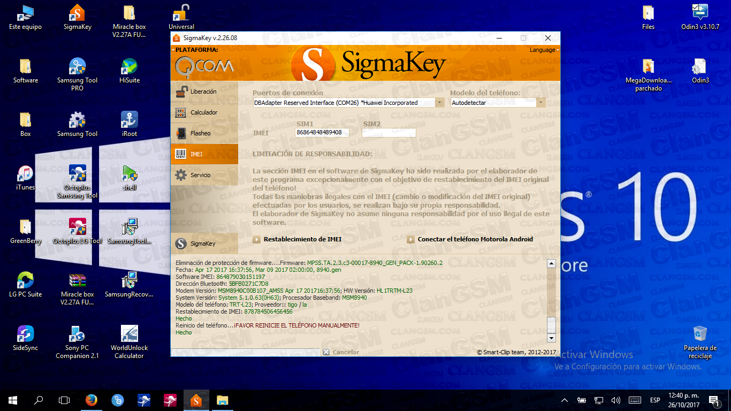Click the ESP language indicator
This screenshot has width=731, height=411.
655,400
